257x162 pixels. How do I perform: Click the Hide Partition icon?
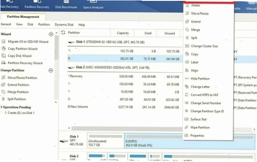(187, 79)
